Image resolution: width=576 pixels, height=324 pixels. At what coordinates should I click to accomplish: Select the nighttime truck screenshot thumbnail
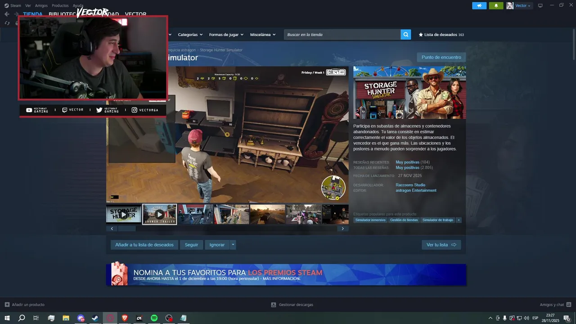click(x=267, y=214)
